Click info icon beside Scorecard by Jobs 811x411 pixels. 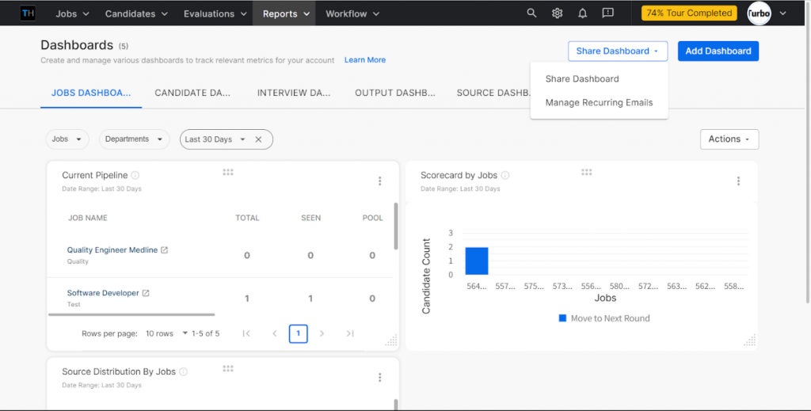[505, 176]
